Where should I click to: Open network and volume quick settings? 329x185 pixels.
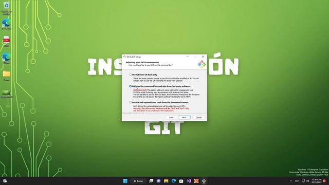(x=305, y=181)
